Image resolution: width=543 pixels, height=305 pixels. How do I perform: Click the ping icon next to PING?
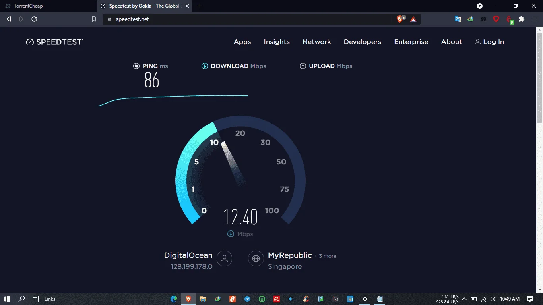pos(136,66)
